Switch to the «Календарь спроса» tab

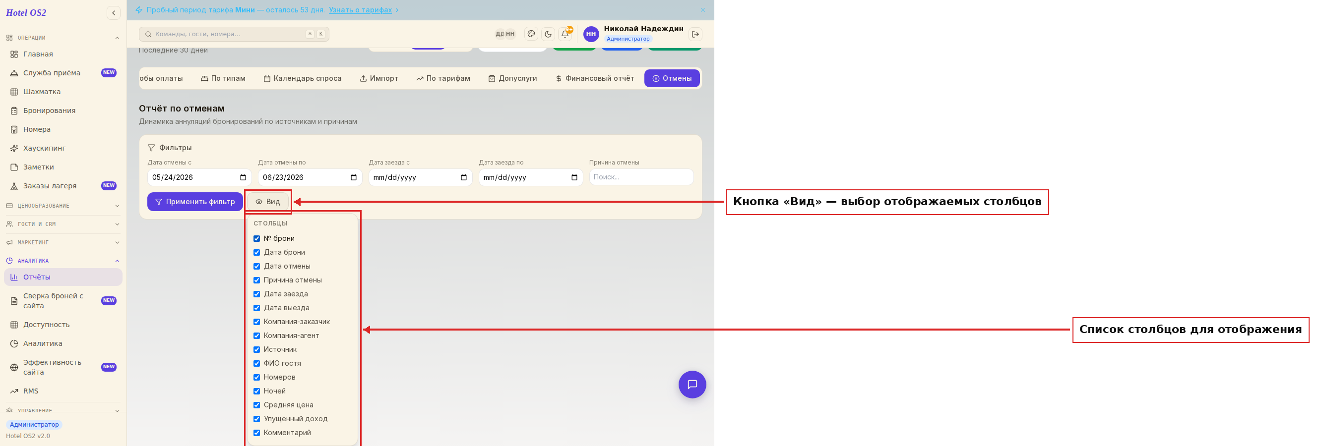303,78
